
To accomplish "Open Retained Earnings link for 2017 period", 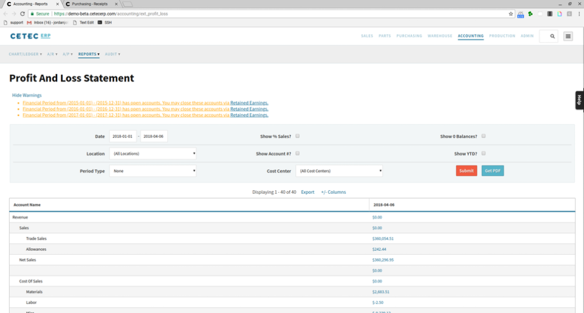I will pyautogui.click(x=249, y=115).
